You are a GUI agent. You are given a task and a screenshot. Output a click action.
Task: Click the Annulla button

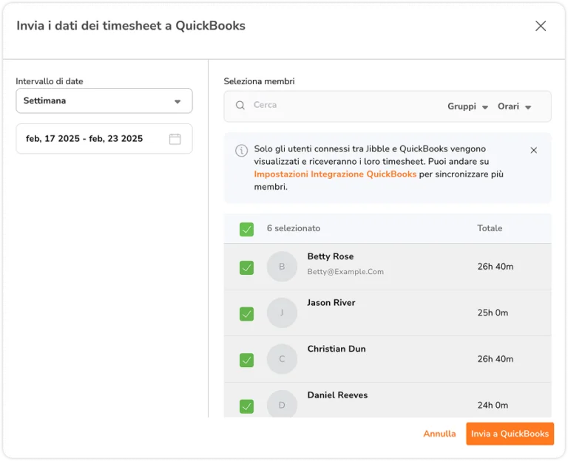439,434
